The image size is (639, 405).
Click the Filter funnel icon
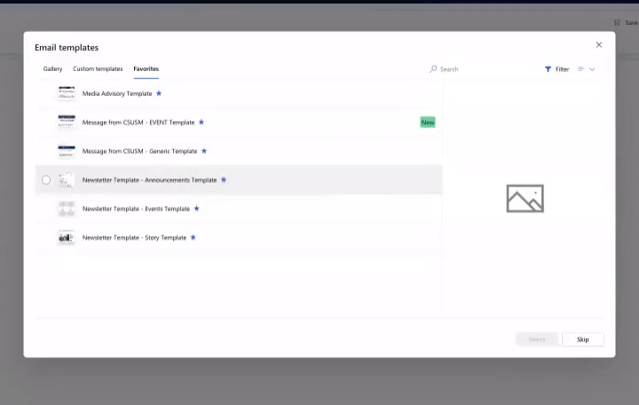[548, 69]
